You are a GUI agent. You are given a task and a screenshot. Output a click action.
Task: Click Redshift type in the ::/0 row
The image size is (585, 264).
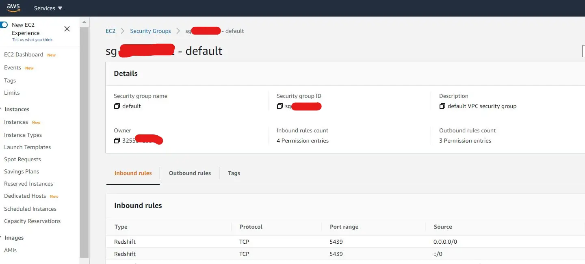pyautogui.click(x=125, y=254)
